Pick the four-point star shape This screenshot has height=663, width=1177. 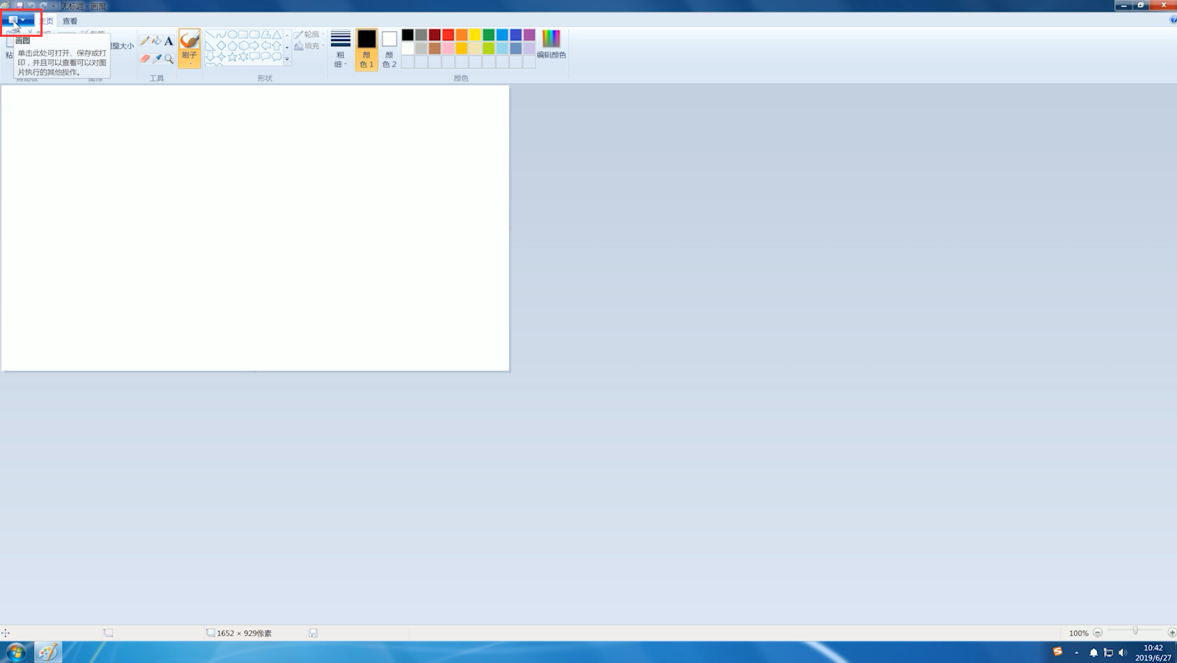tap(221, 57)
